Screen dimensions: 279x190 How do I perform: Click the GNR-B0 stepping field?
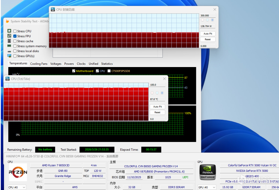63,171
